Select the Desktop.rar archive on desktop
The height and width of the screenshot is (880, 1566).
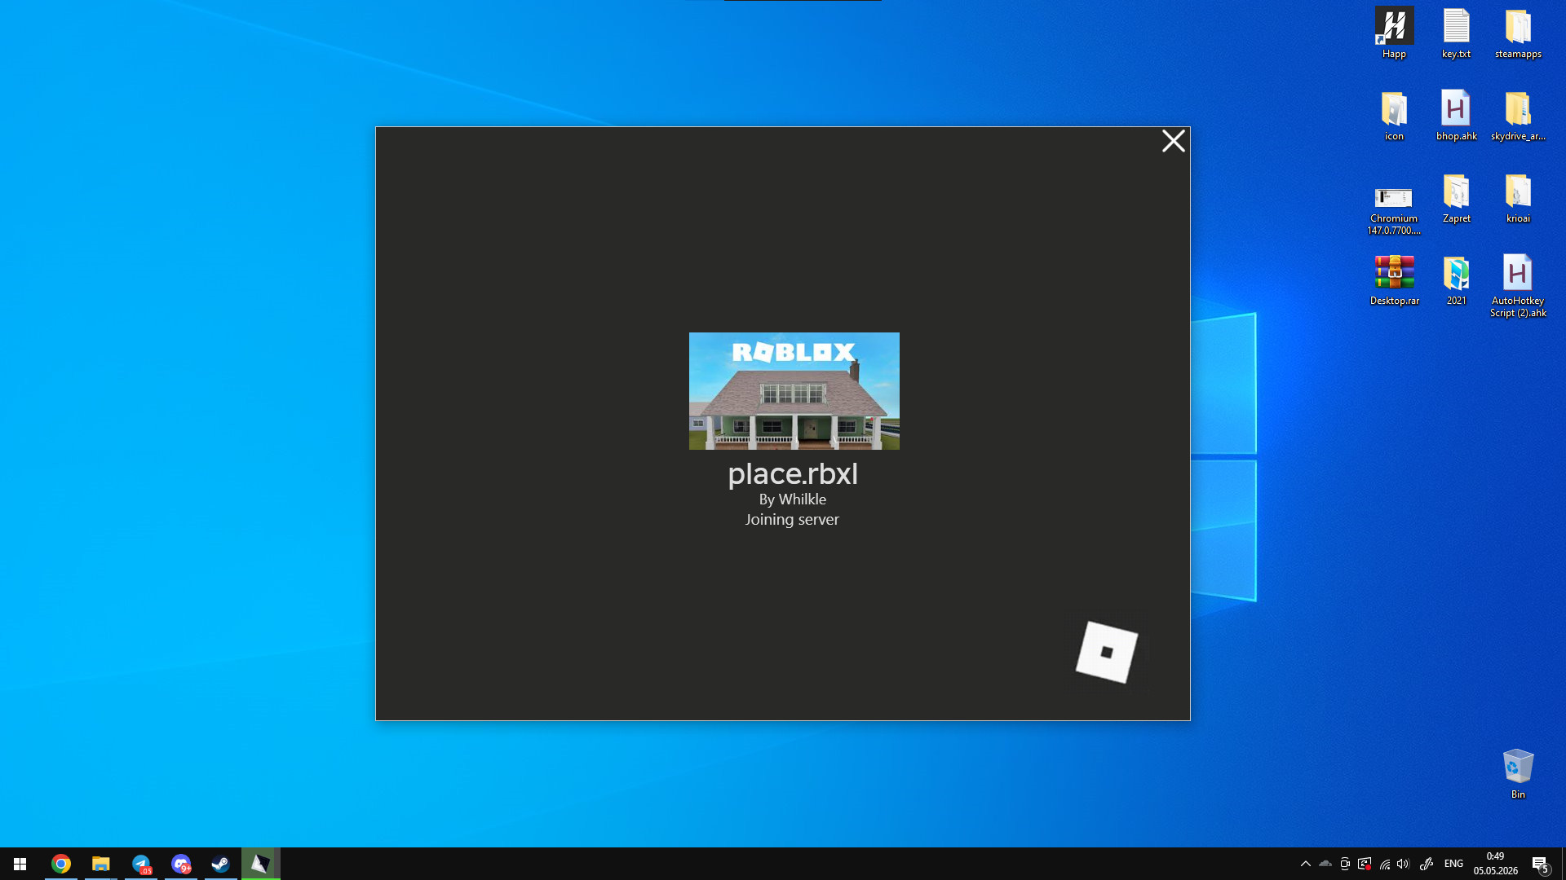1394,280
